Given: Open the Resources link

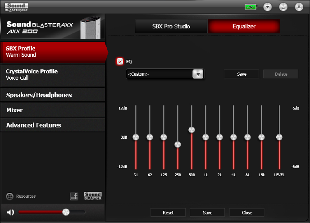Looking at the screenshot, I should pos(26,196).
